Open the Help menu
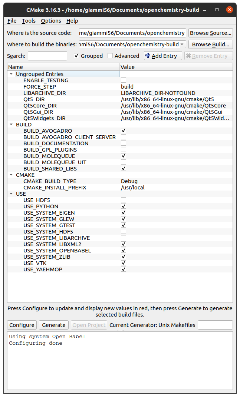The height and width of the screenshot is (397, 240). [73, 21]
